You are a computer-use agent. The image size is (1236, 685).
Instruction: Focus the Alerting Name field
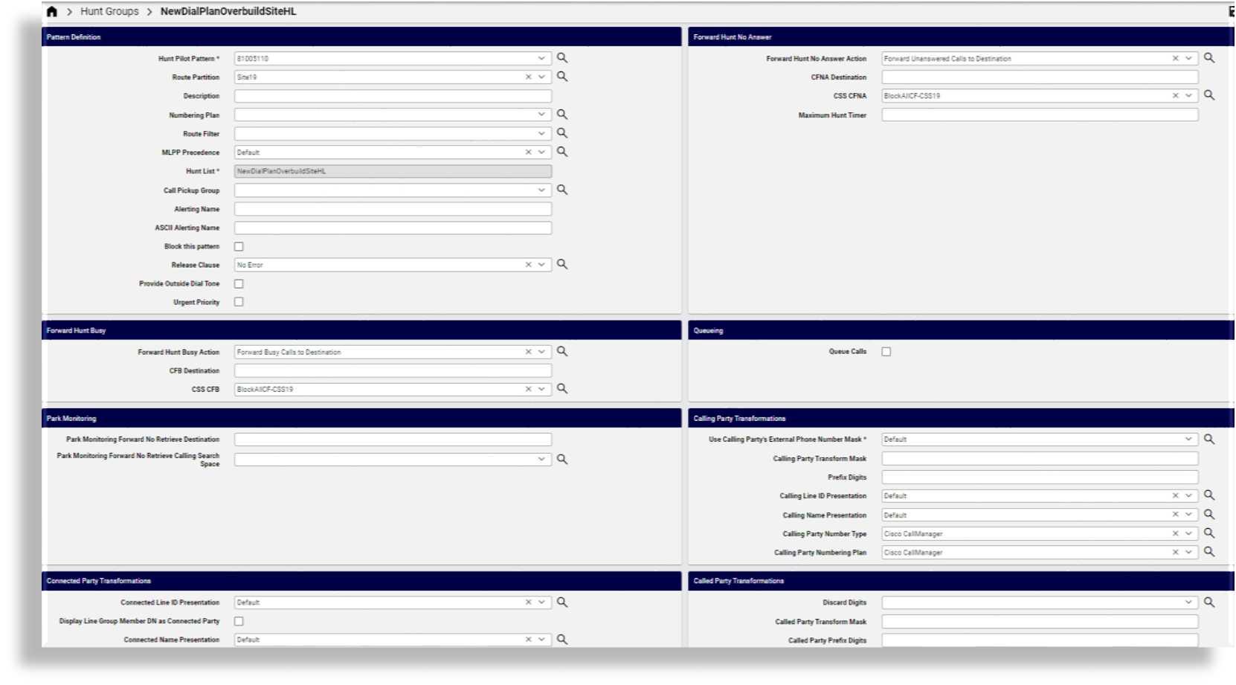(393, 209)
